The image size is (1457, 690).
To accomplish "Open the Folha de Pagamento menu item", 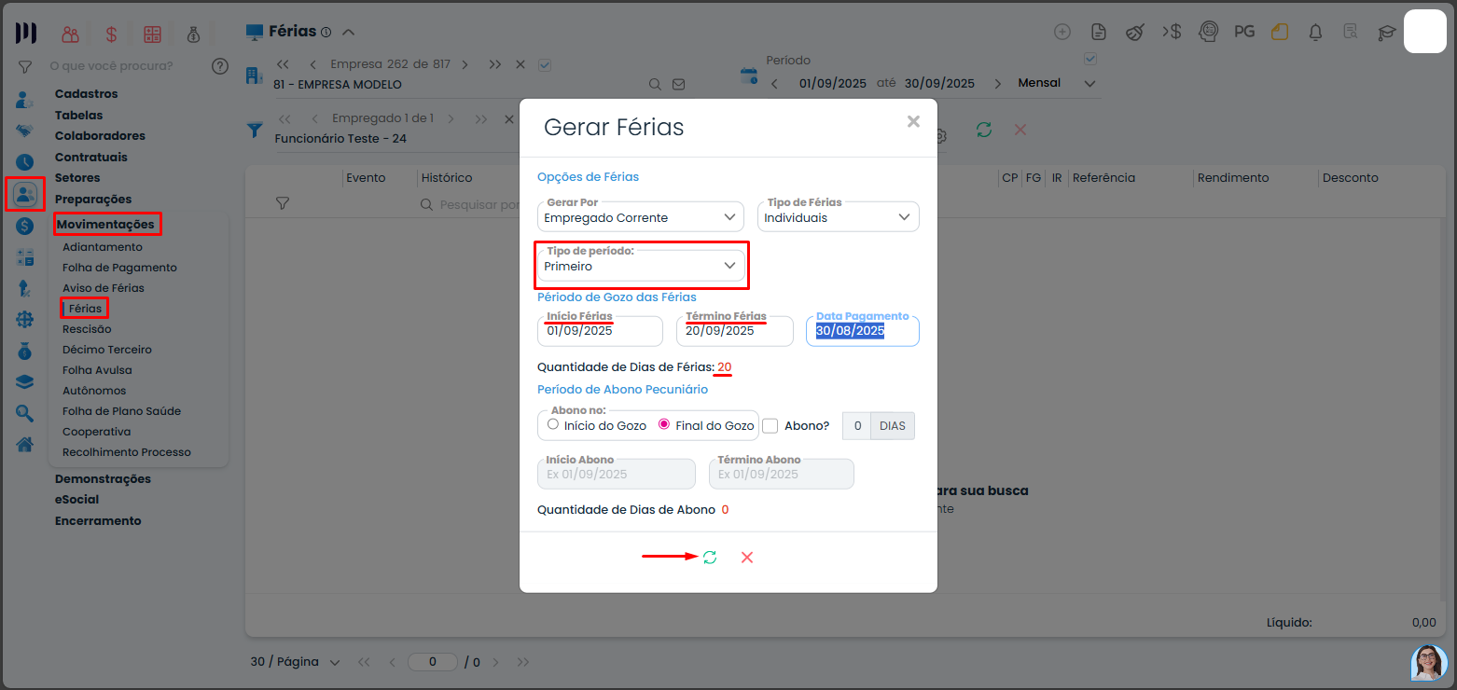I will (x=119, y=268).
